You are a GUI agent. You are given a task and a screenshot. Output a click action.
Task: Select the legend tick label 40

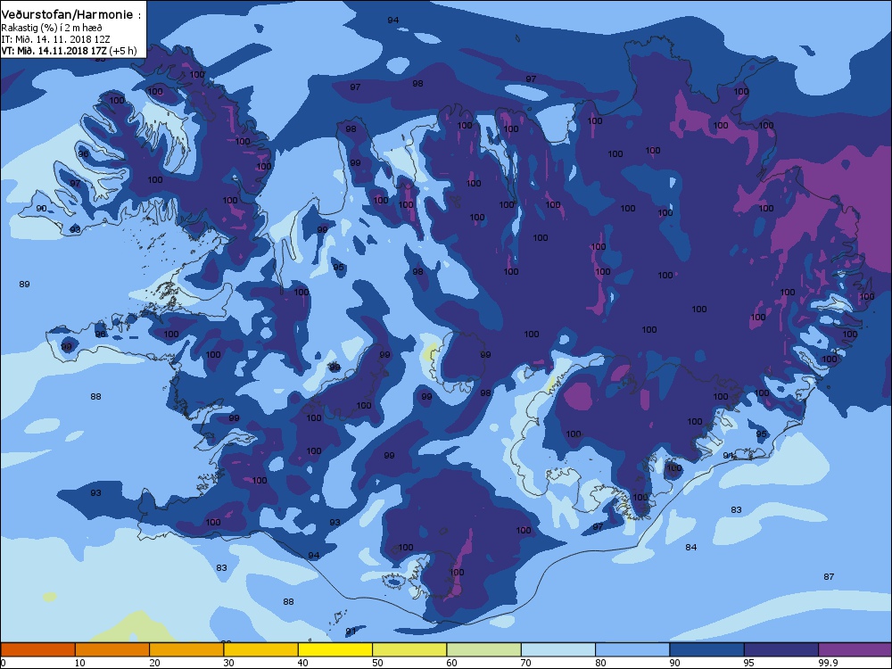point(303,663)
